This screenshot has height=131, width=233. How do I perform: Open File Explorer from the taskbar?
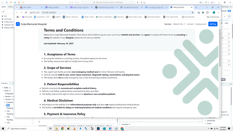tap(57, 129)
